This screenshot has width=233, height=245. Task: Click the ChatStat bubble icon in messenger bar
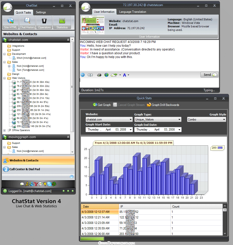(22, 184)
